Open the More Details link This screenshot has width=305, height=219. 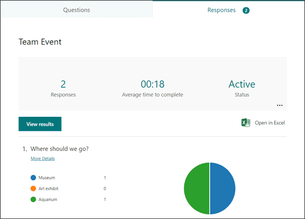click(43, 159)
